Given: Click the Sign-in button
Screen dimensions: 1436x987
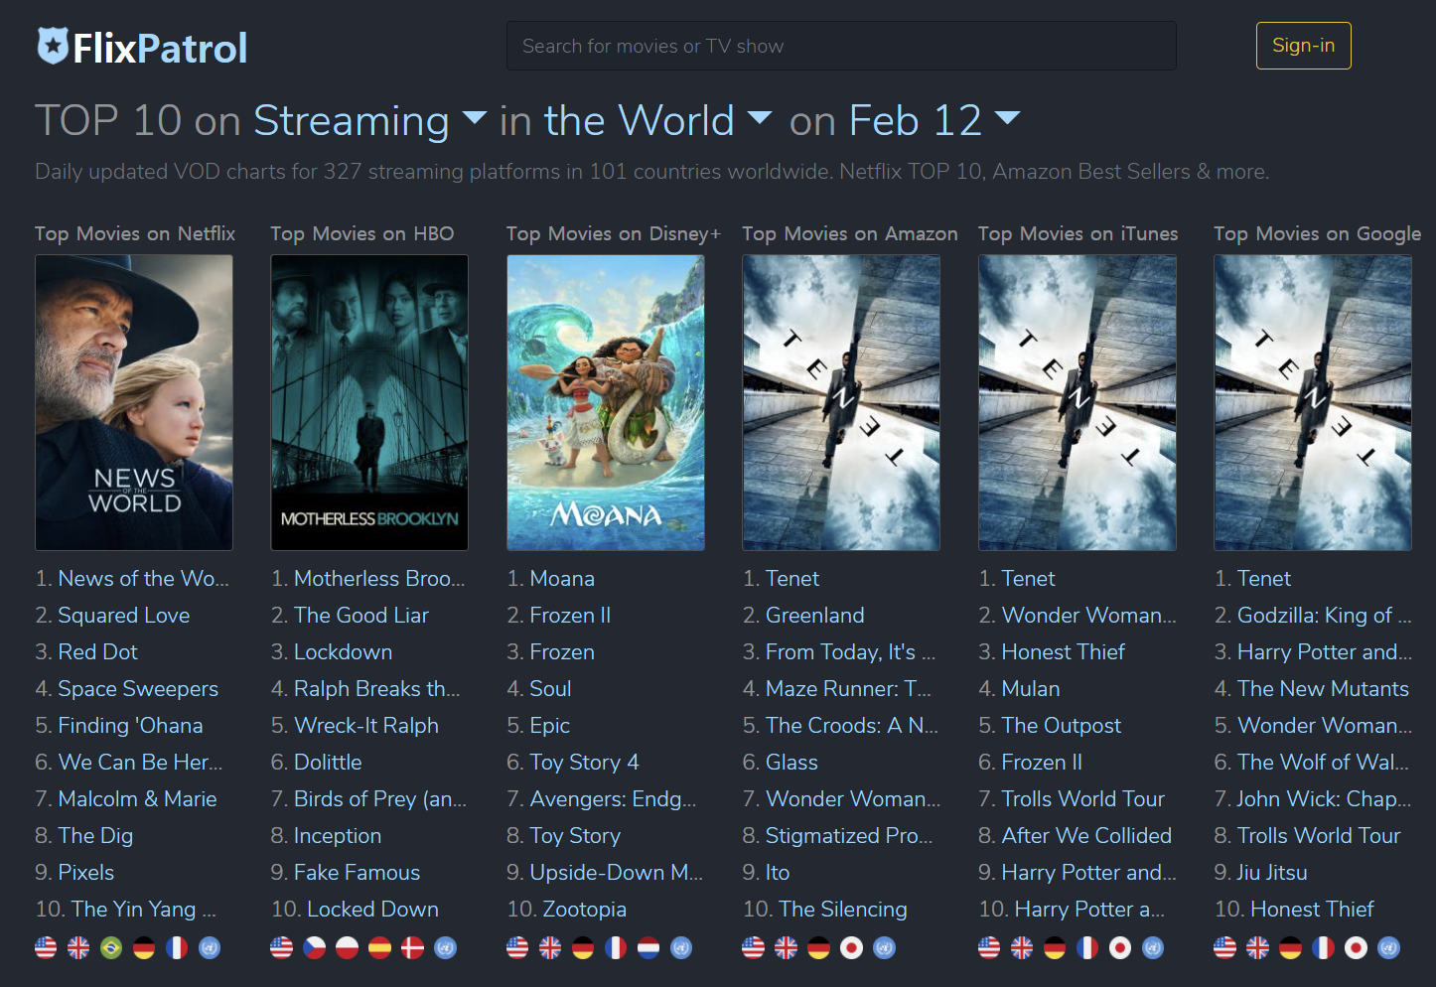Looking at the screenshot, I should pyautogui.click(x=1303, y=46).
